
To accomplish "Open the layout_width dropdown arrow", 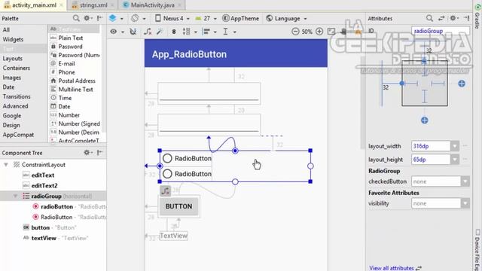I will pos(455,146).
